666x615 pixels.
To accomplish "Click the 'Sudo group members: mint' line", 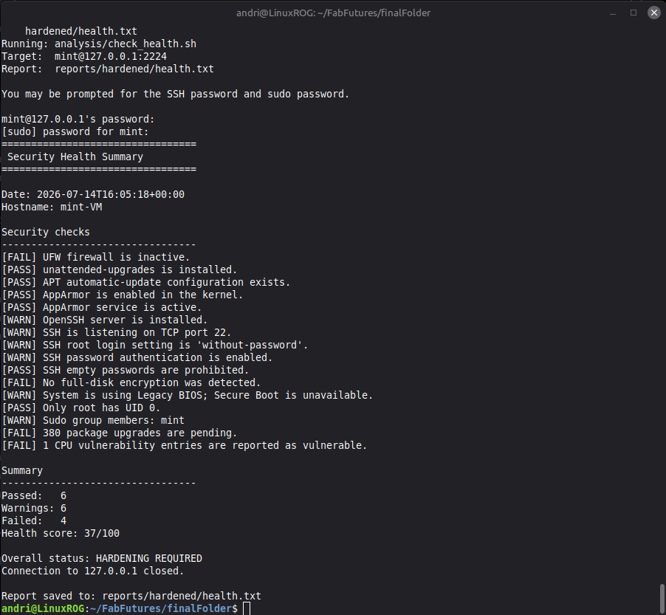I will pyautogui.click(x=93, y=421).
